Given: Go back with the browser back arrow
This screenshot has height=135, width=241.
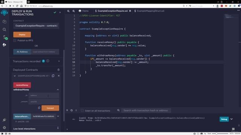Looking at the screenshot, I should pos(2,6).
